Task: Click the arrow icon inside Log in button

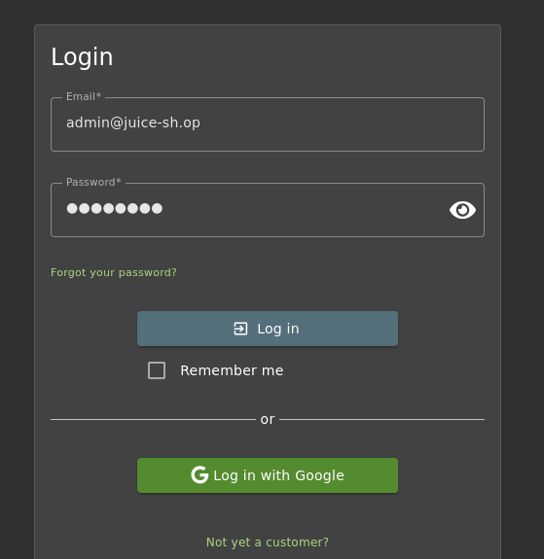Action: click(x=240, y=329)
